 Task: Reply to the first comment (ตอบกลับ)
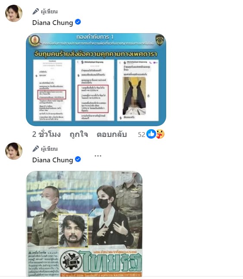click(x=112, y=134)
